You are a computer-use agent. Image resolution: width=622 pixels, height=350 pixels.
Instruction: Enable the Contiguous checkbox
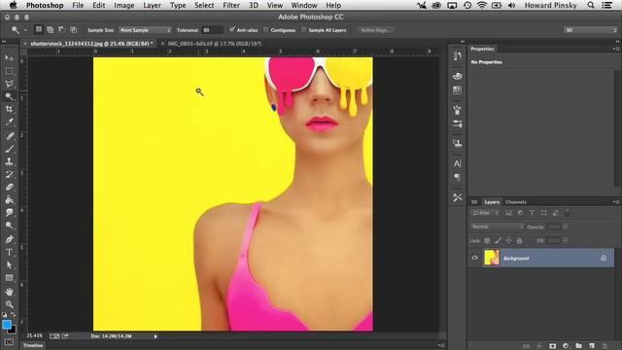point(265,30)
